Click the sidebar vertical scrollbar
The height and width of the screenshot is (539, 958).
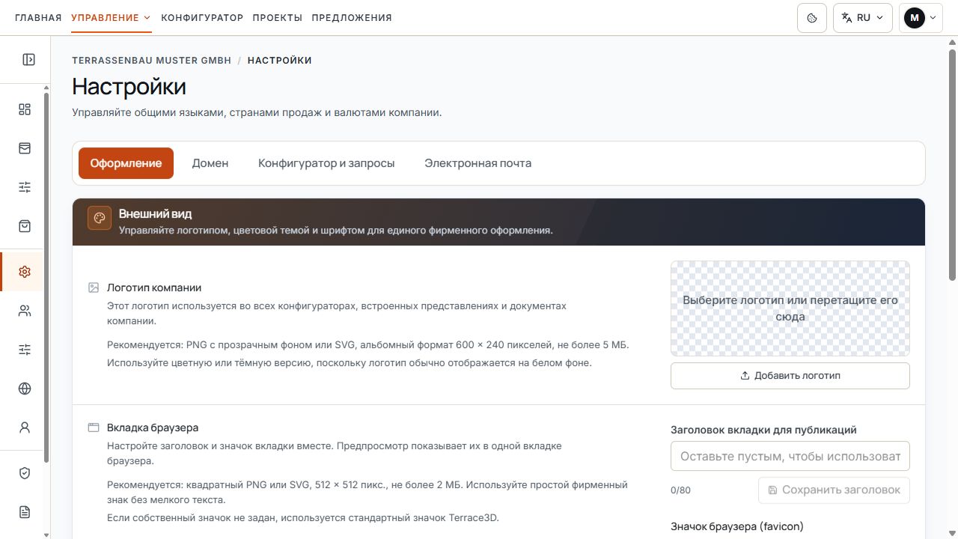coord(47,277)
